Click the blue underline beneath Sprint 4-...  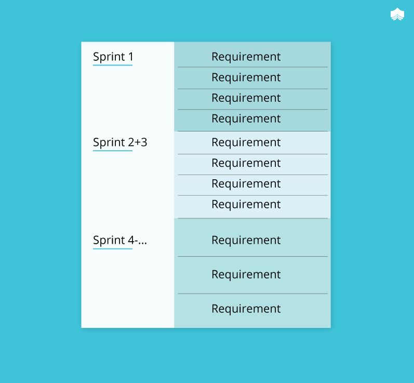click(x=113, y=248)
